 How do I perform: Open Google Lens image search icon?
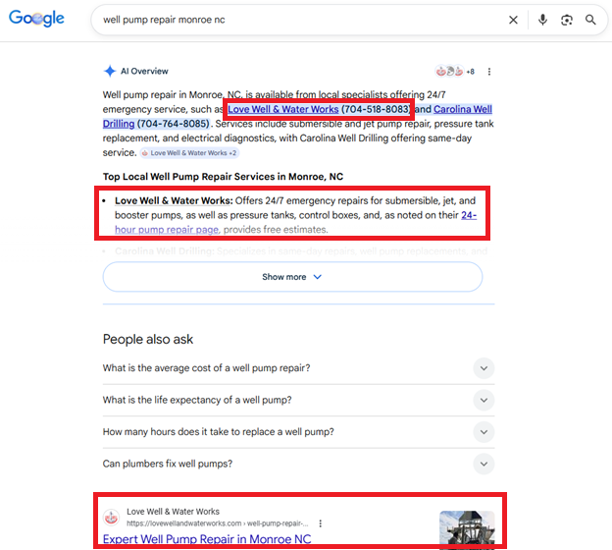pos(567,20)
